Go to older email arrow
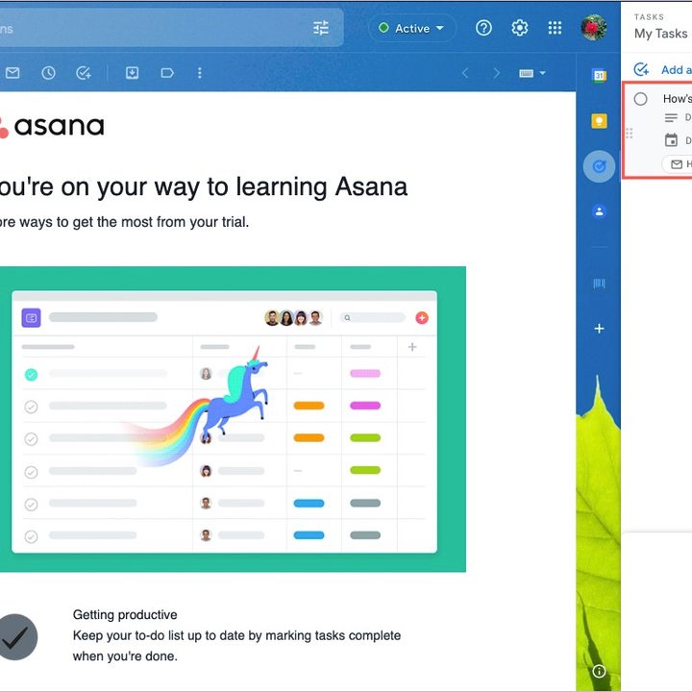This screenshot has width=692, height=692. click(496, 73)
